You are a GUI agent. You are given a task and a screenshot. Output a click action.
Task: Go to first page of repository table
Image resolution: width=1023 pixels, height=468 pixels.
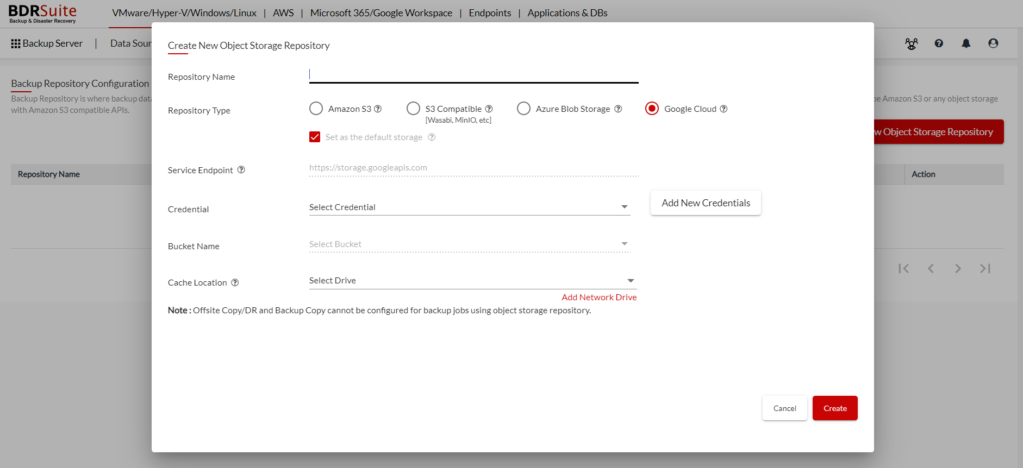903,268
